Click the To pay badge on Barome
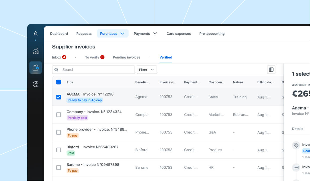This screenshot has width=310, height=181. [73, 171]
